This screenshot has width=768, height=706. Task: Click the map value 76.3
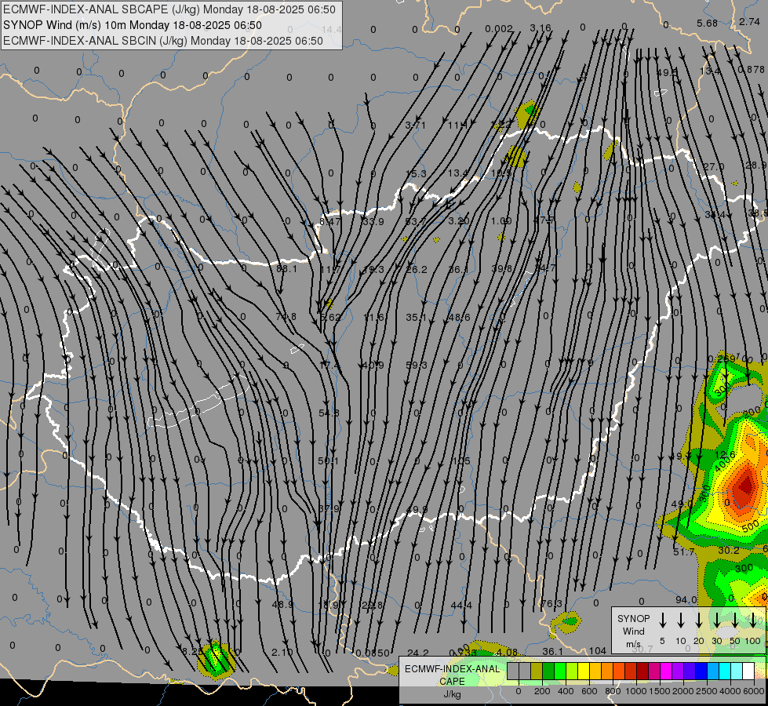551,603
